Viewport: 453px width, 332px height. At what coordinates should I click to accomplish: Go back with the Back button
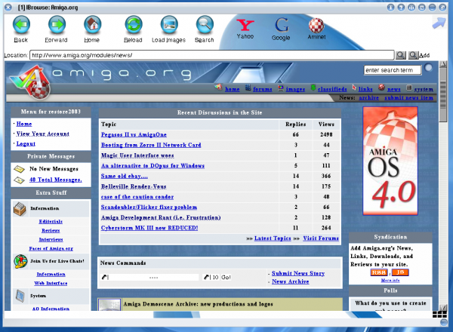(21, 29)
